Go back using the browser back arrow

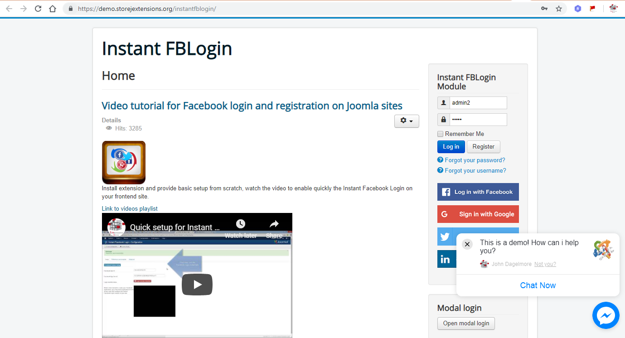[x=9, y=9]
